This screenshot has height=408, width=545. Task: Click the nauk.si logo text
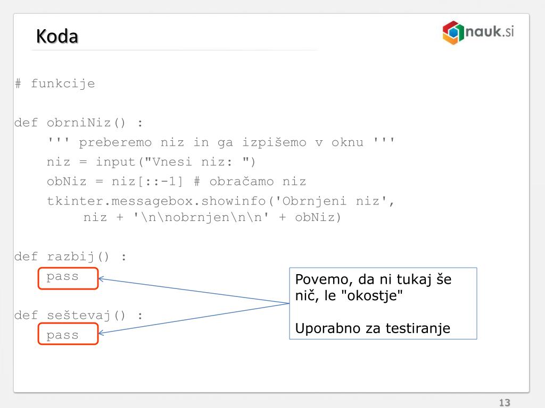pyautogui.click(x=490, y=31)
